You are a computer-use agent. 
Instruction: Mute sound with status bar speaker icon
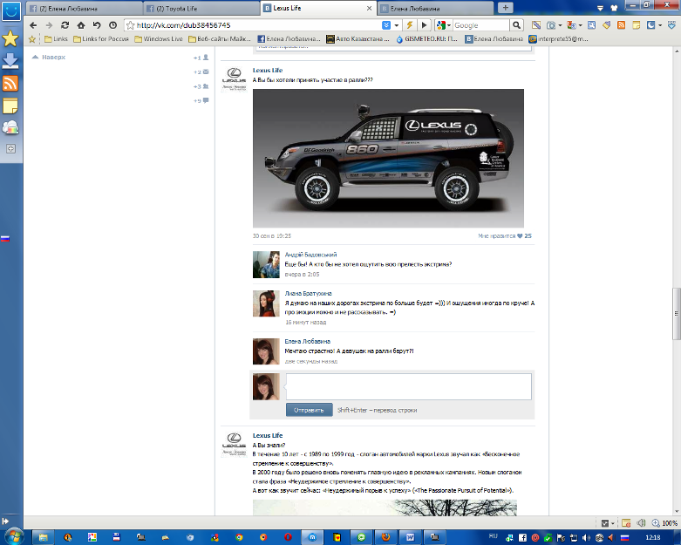pos(641,523)
